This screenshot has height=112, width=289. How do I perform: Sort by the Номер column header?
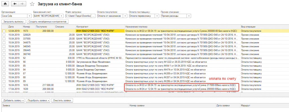(x=29, y=27)
